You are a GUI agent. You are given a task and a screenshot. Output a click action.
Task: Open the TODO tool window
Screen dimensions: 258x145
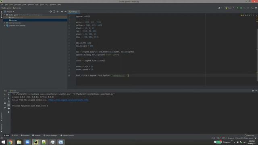(15, 135)
